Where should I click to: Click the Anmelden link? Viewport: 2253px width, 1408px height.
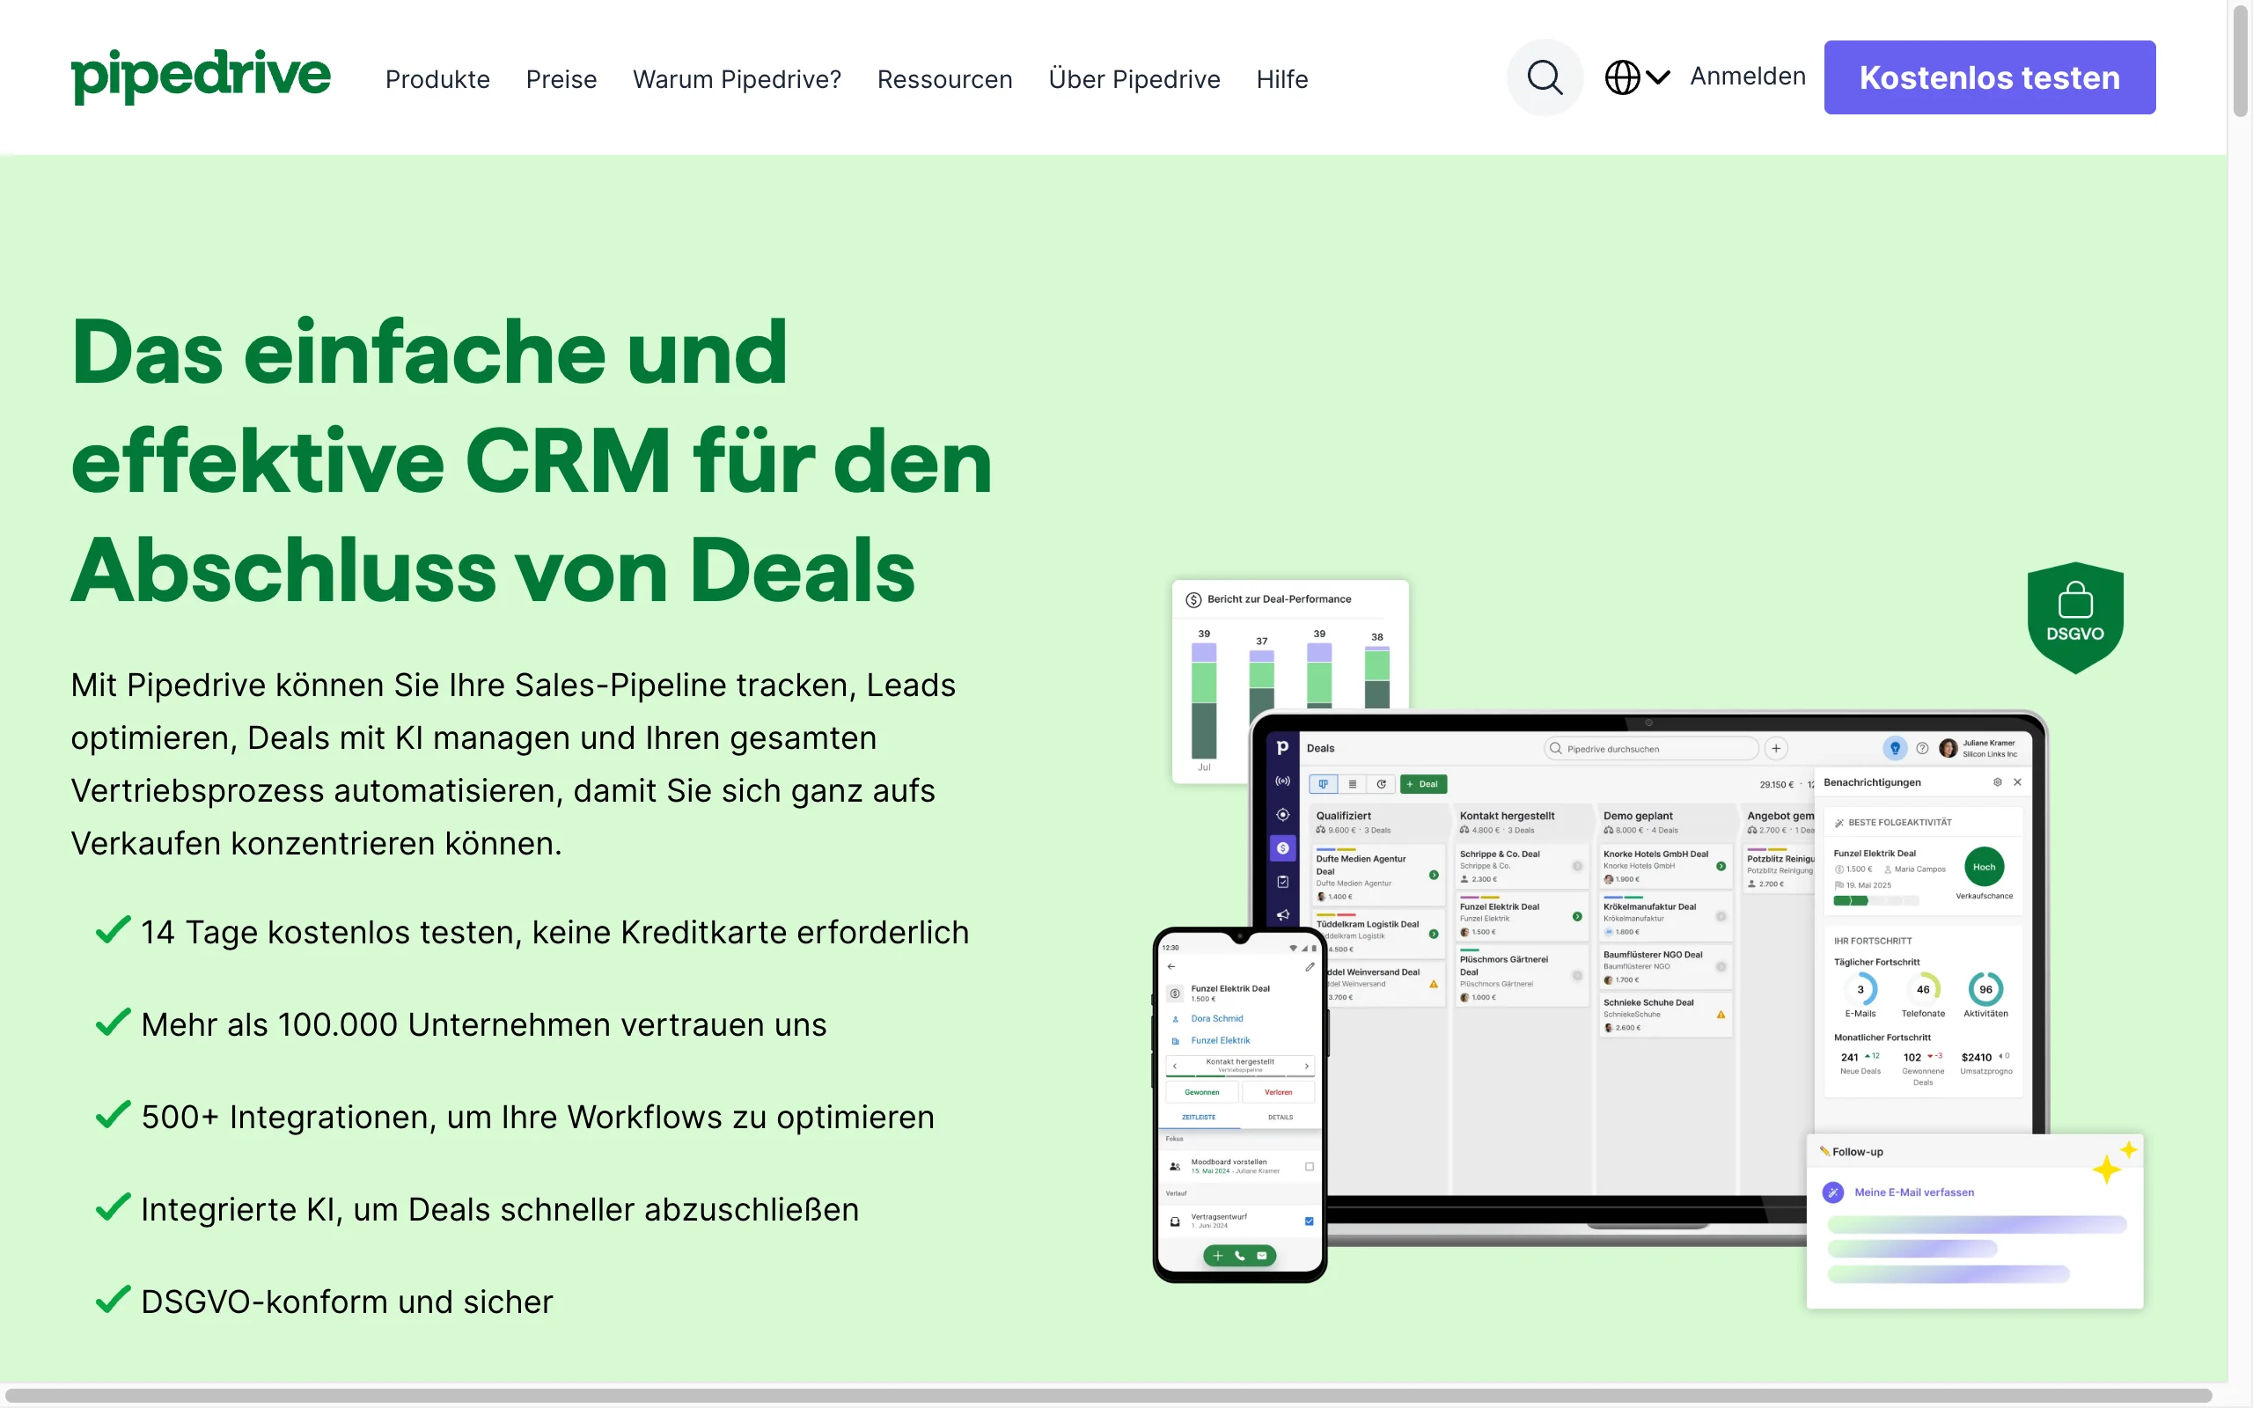[x=1748, y=77]
